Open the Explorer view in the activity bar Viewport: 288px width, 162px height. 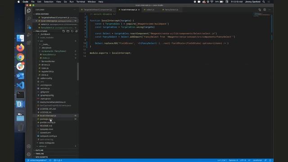click(29, 11)
